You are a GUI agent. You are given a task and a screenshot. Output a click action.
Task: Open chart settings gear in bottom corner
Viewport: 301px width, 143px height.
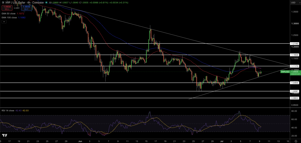[296, 141]
